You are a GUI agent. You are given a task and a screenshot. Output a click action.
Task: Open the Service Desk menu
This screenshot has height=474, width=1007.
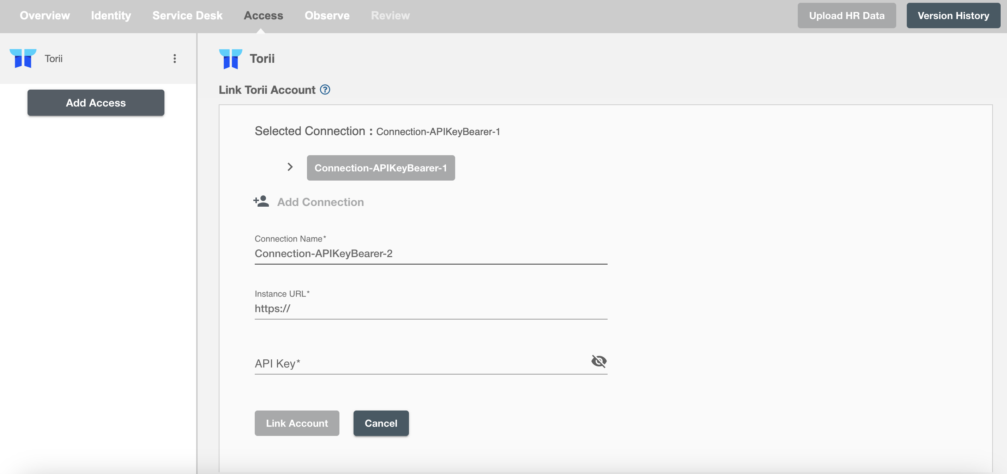click(x=187, y=15)
